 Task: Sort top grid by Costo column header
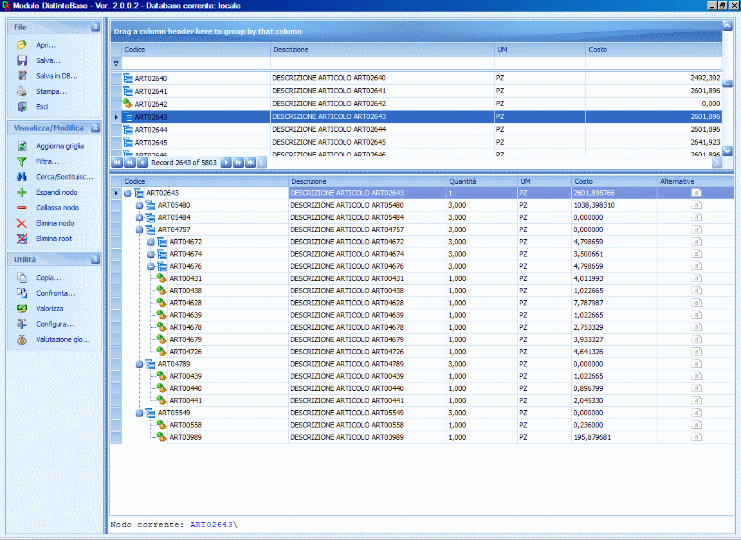(x=654, y=50)
